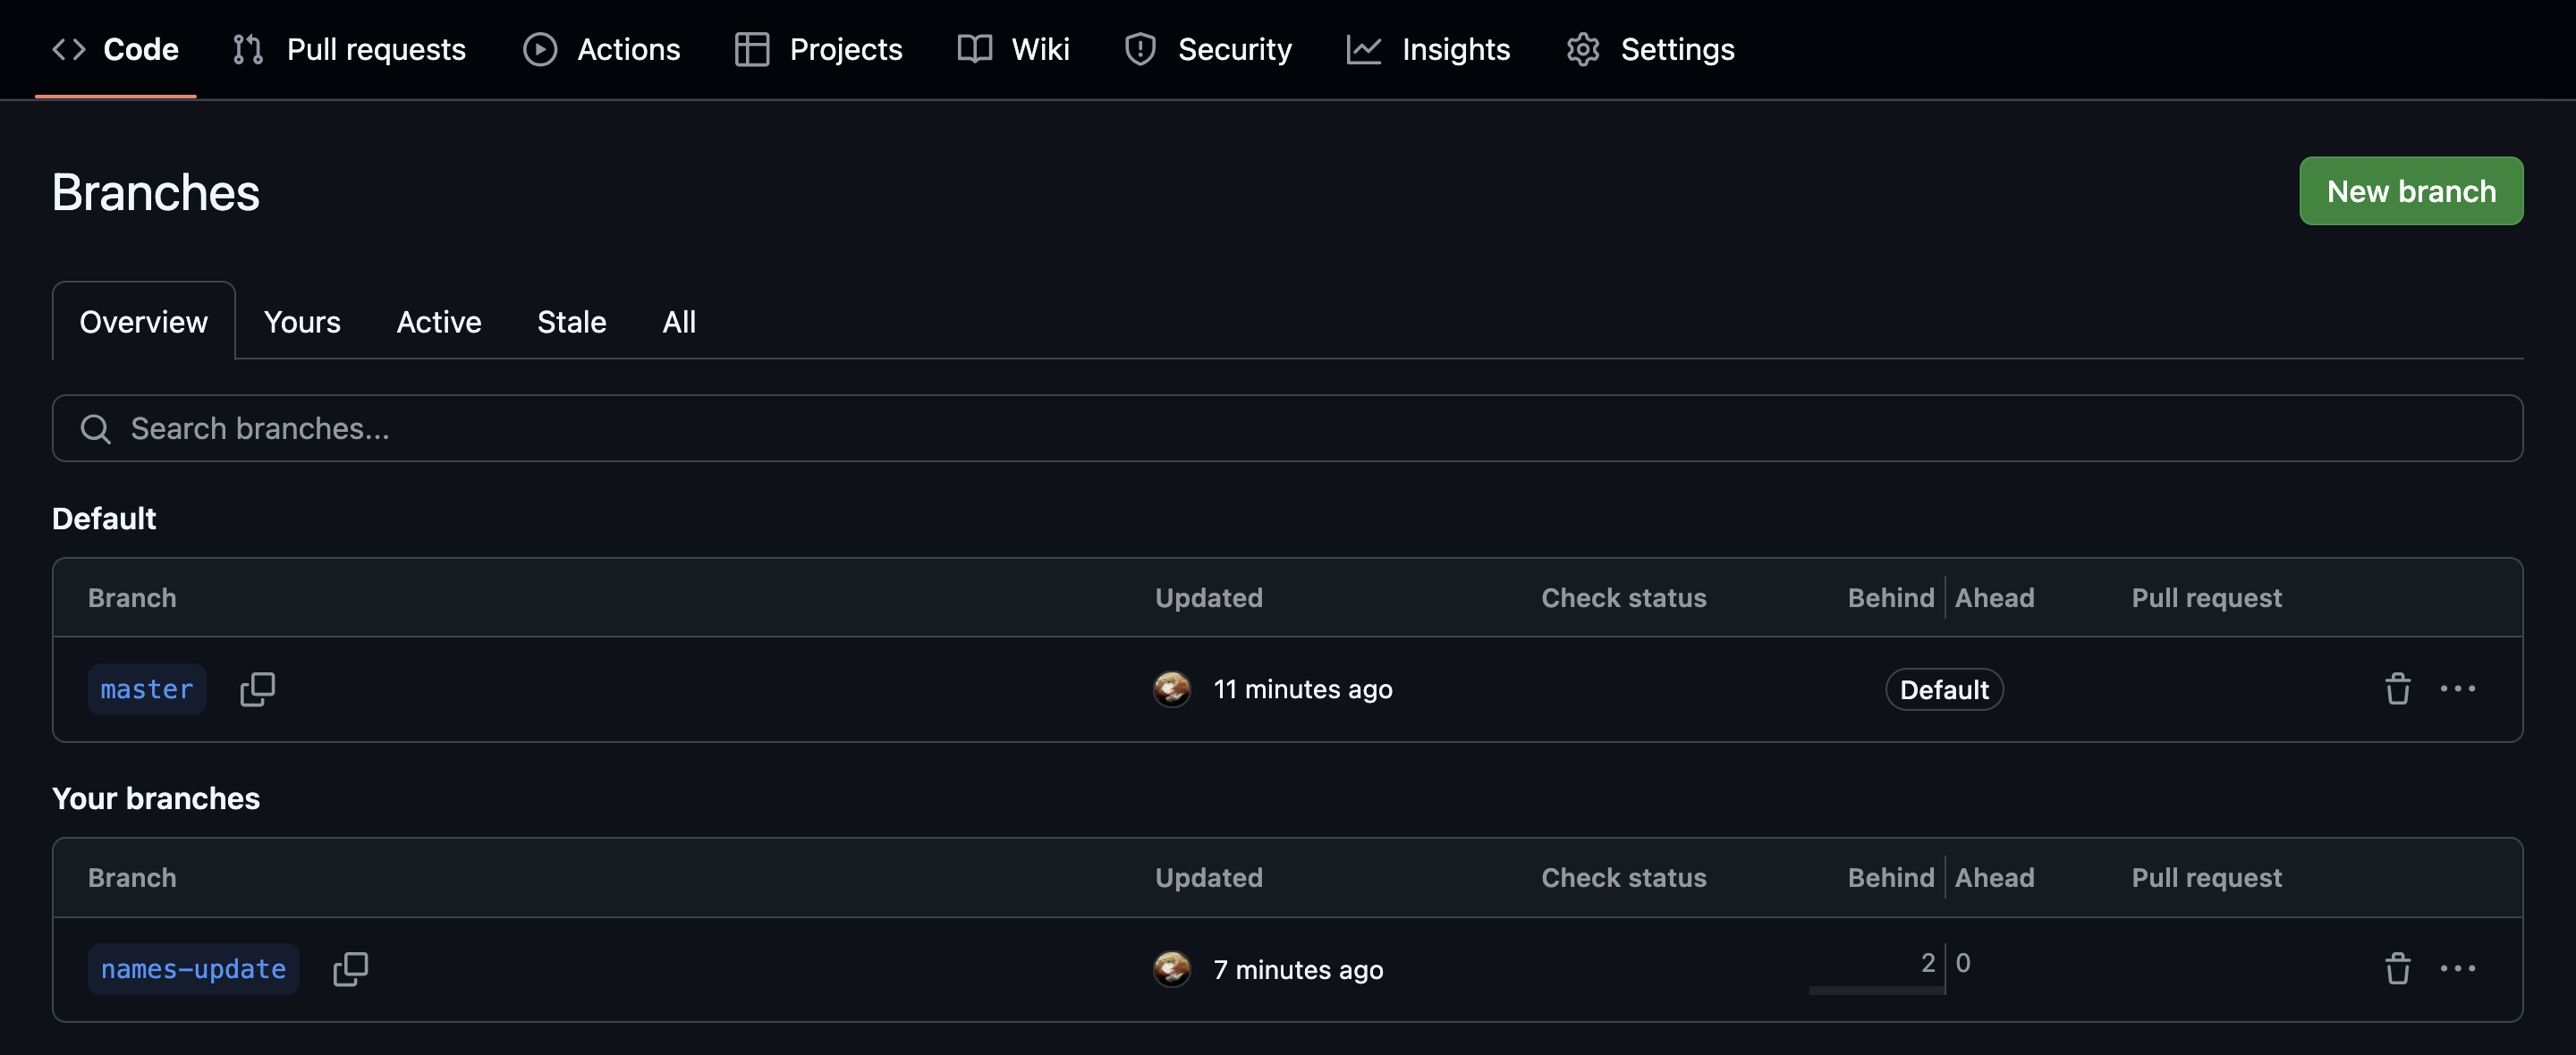
Task: Go to the Pull requests tab
Action: [x=349, y=49]
